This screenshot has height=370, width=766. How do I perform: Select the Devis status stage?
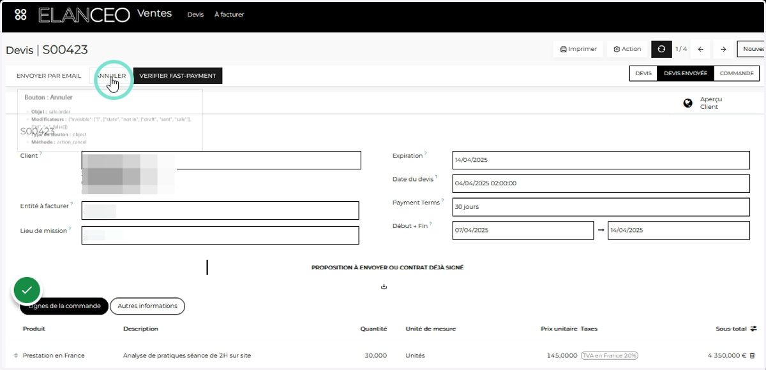(x=643, y=73)
